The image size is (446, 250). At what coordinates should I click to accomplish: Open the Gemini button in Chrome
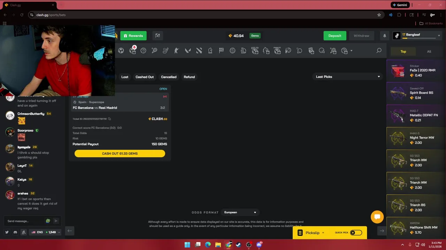tap(400, 5)
